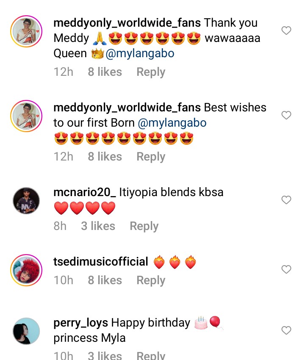305x360 pixels.
Task: Reply to the "Best wishes" comment
Action: pos(150,157)
